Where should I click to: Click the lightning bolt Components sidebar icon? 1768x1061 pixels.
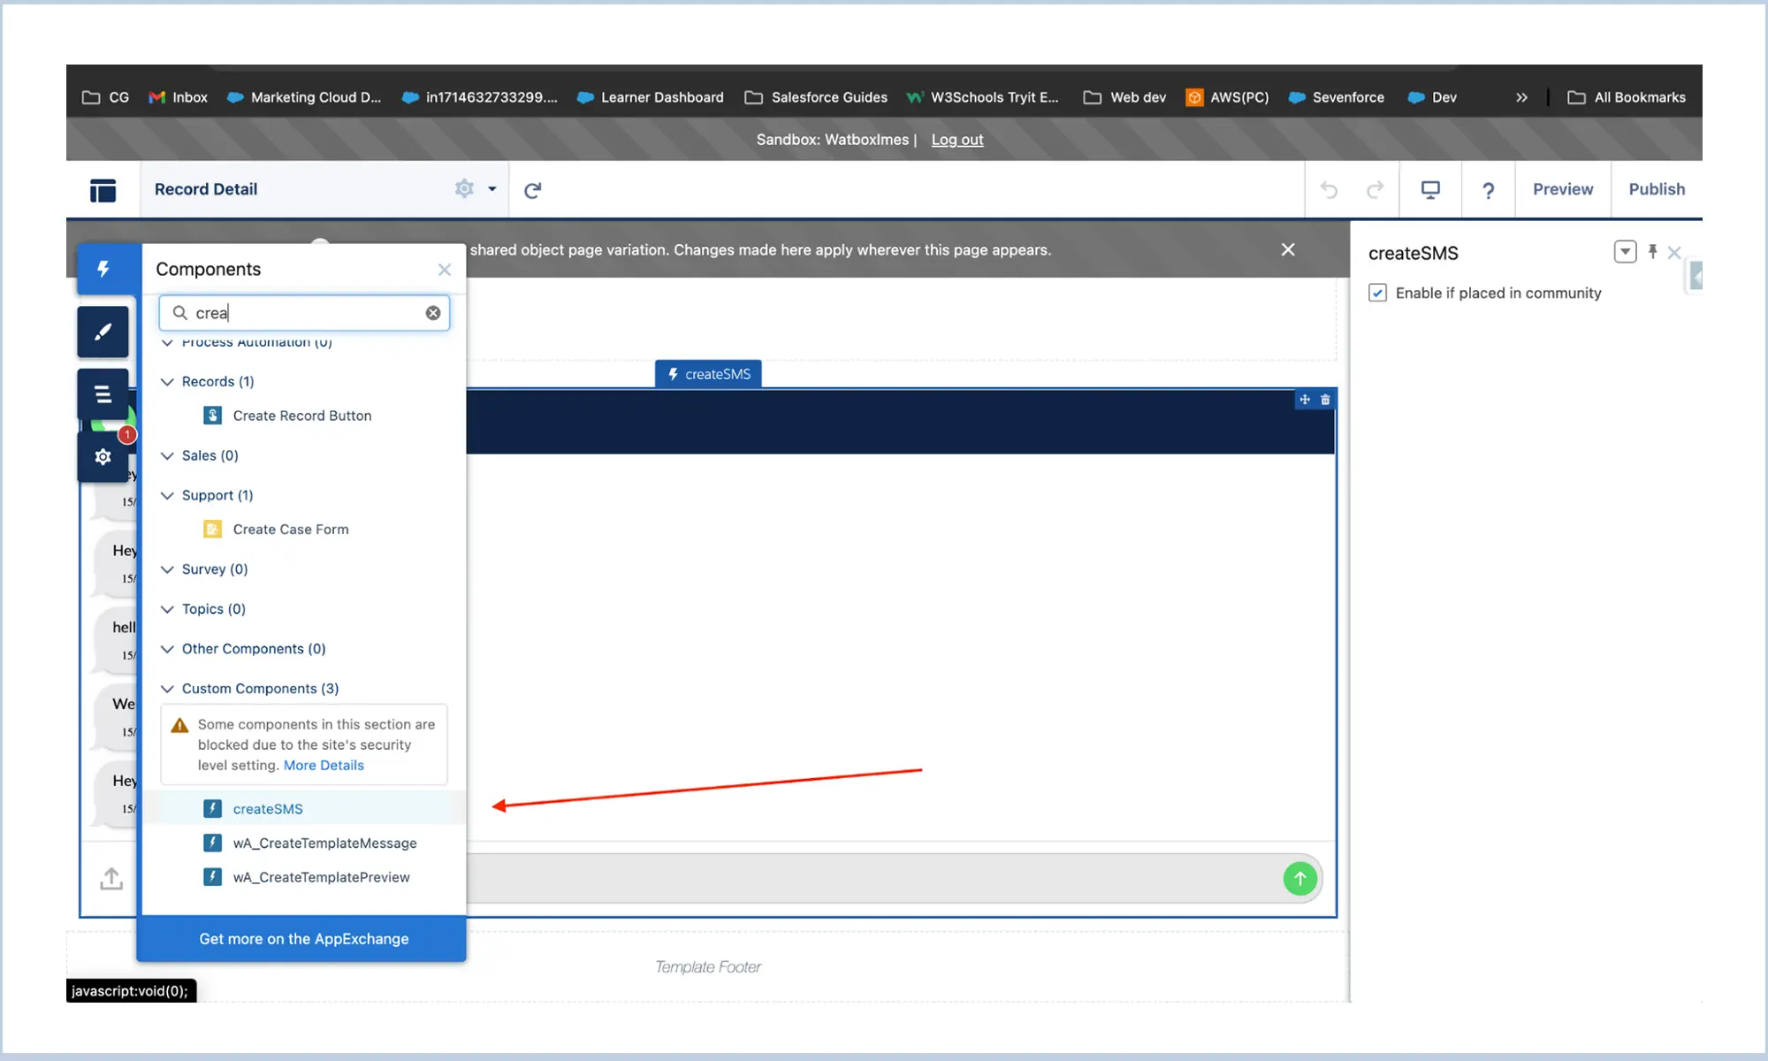pyautogui.click(x=103, y=269)
